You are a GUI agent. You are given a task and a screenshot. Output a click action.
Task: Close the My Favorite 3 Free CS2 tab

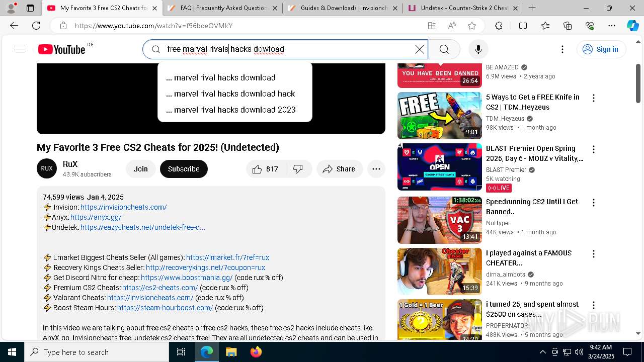coord(154,8)
